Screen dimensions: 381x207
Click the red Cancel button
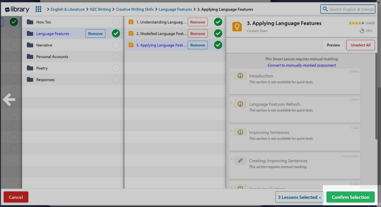(x=16, y=197)
